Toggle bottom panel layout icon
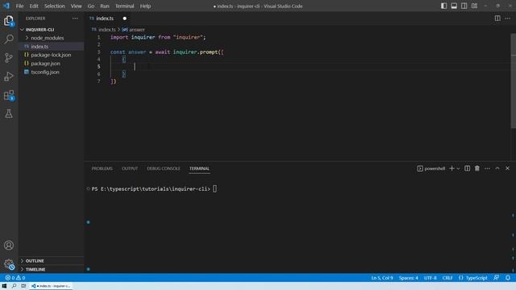The height and width of the screenshot is (290, 516). pyautogui.click(x=454, y=6)
